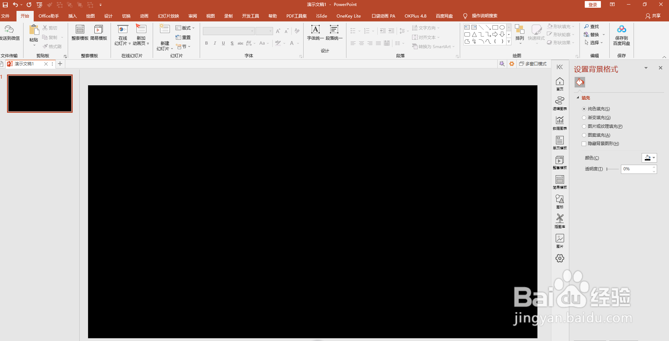The height and width of the screenshot is (341, 669).
Task: Toggle Bold formatting button
Action: click(x=206, y=43)
